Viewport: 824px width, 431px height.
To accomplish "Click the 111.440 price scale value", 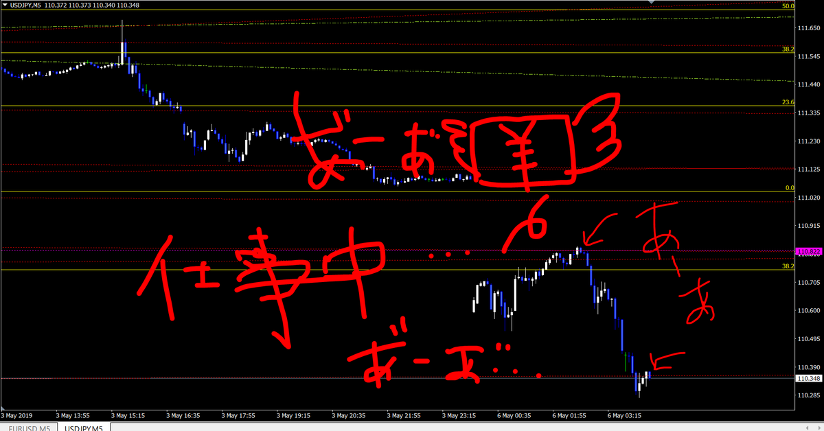I will [810, 84].
